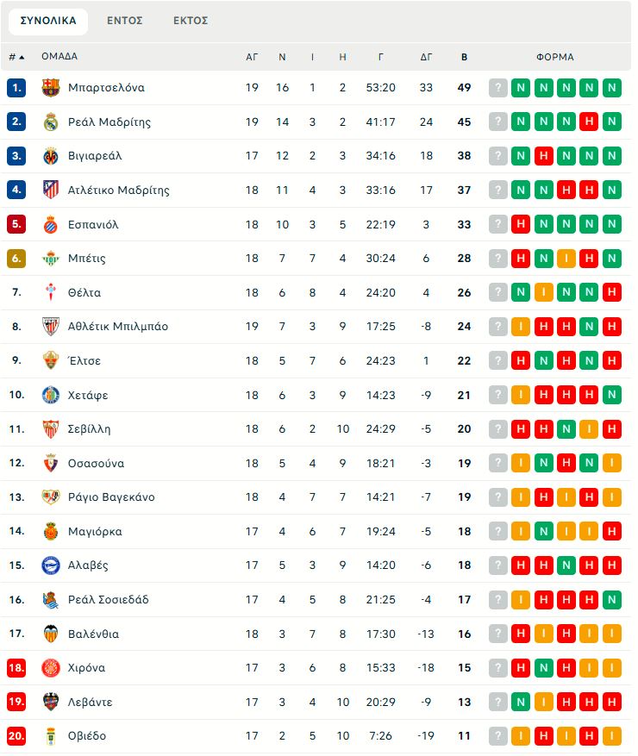Switch to the ΕΚΤΟΣ tab
638x756 pixels.
pos(191,21)
